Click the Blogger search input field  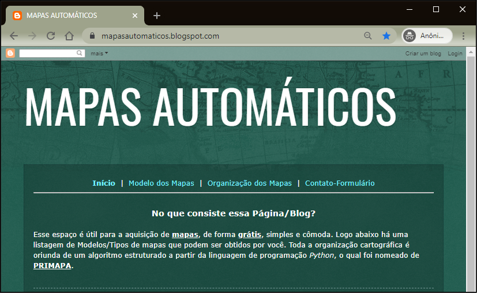(x=48, y=54)
